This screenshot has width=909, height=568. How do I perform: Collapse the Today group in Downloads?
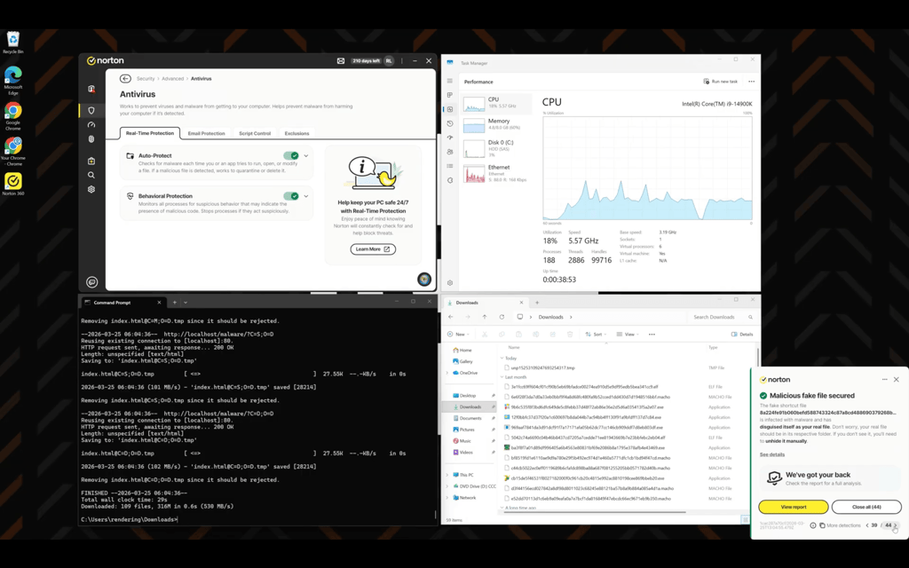click(502, 359)
